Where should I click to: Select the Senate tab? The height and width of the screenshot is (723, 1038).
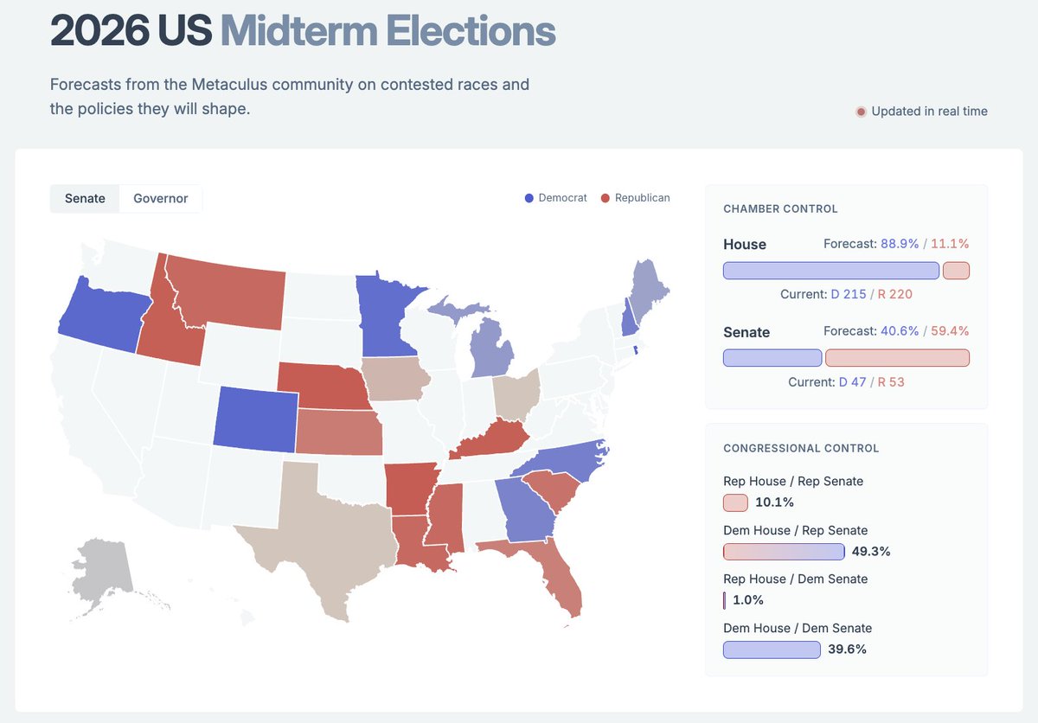coord(85,198)
